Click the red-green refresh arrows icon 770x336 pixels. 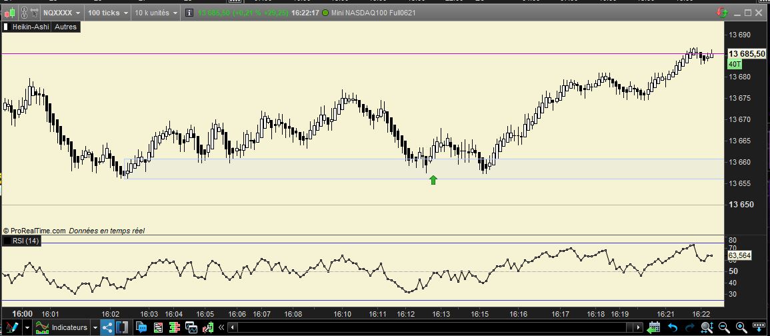coord(722,13)
